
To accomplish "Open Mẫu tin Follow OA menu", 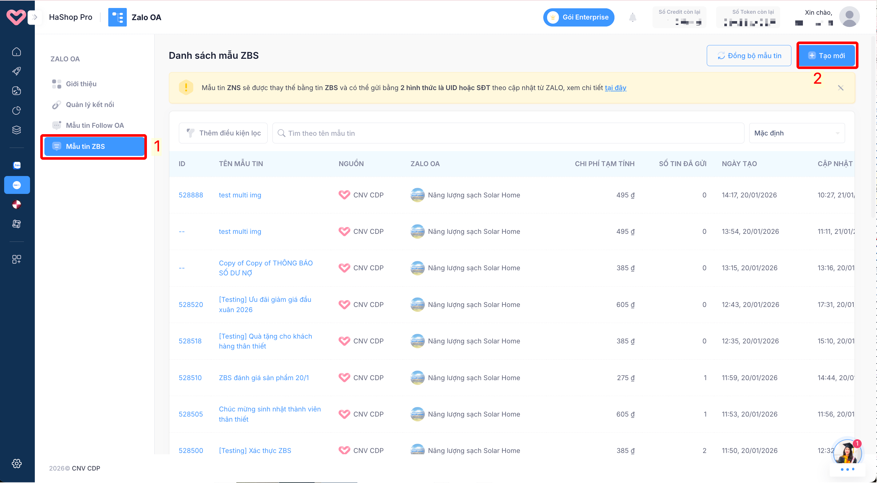I will pyautogui.click(x=95, y=125).
